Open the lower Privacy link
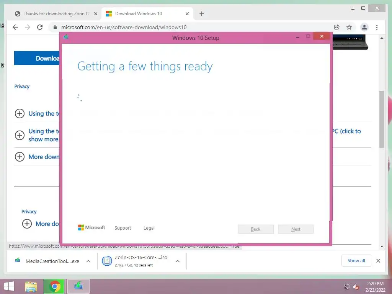 click(29, 211)
